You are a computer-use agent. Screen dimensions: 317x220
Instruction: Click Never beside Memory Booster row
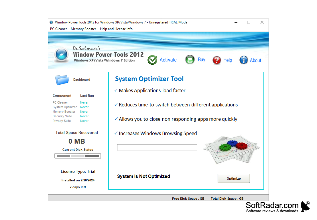(84, 112)
